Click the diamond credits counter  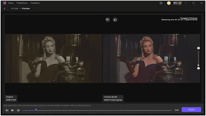pyautogui.click(x=175, y=3)
